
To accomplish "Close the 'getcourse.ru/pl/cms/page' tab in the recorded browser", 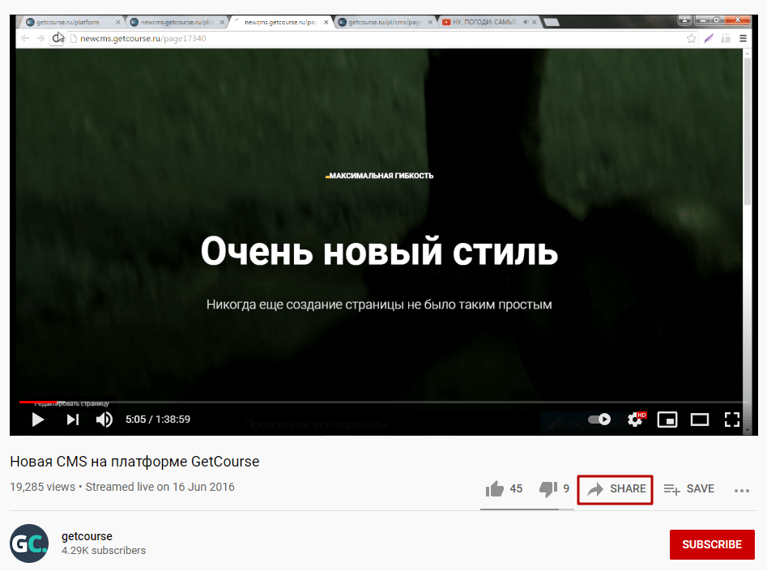I will click(430, 22).
